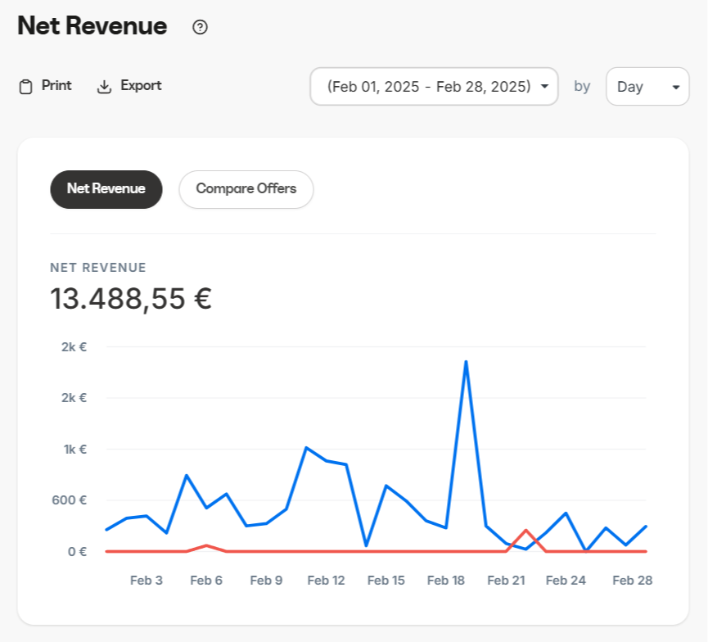Viewport: 708px width, 642px height.
Task: Open the date range dropdown
Action: tap(429, 86)
